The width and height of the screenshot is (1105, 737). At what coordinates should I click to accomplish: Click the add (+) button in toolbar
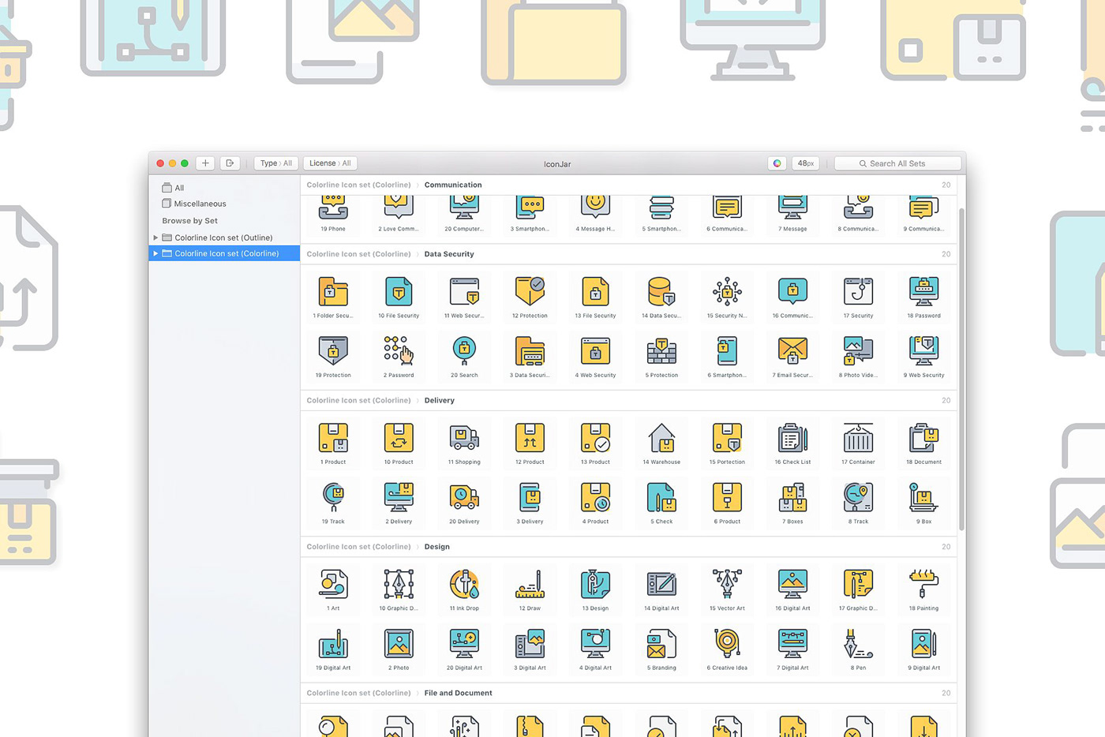pos(205,163)
